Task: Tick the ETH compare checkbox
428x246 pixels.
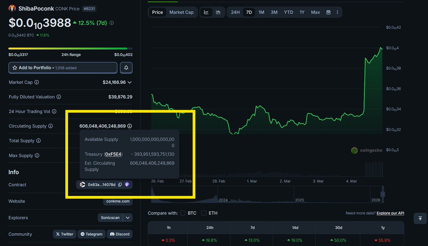Action: (x=204, y=213)
